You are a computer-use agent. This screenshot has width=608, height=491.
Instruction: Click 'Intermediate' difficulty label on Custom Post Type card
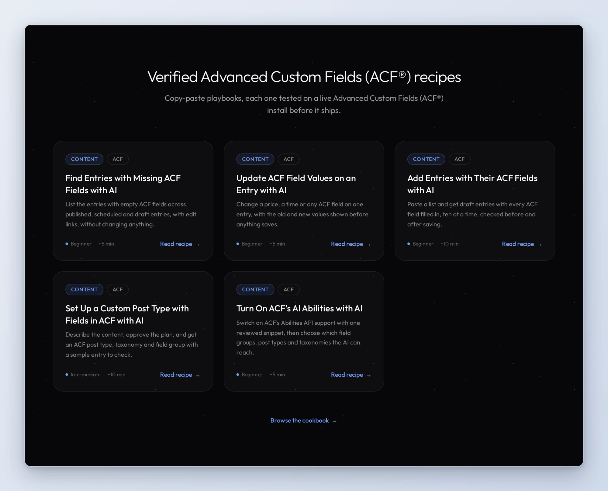pyautogui.click(x=85, y=375)
